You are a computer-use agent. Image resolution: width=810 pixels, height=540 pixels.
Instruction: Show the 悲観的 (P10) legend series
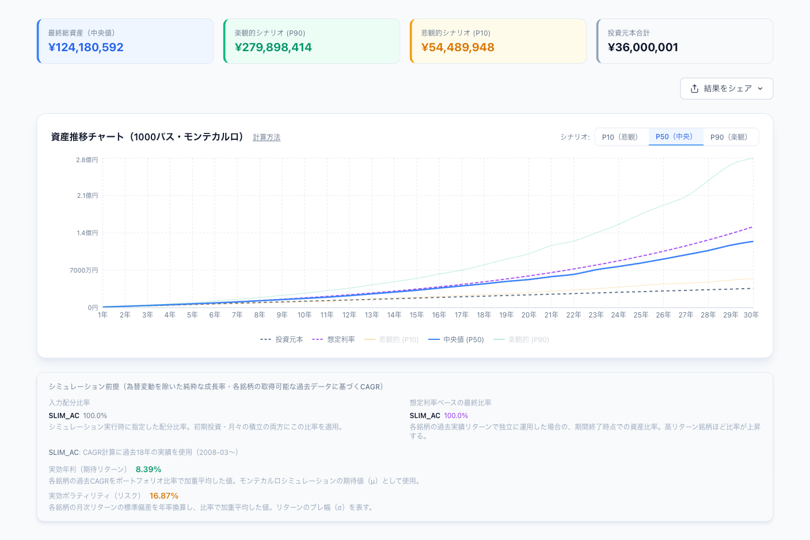click(391, 340)
